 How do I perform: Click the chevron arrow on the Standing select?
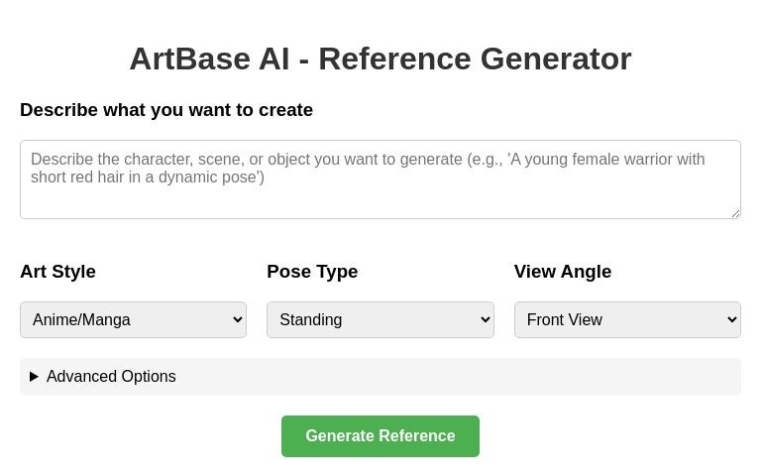[485, 319]
